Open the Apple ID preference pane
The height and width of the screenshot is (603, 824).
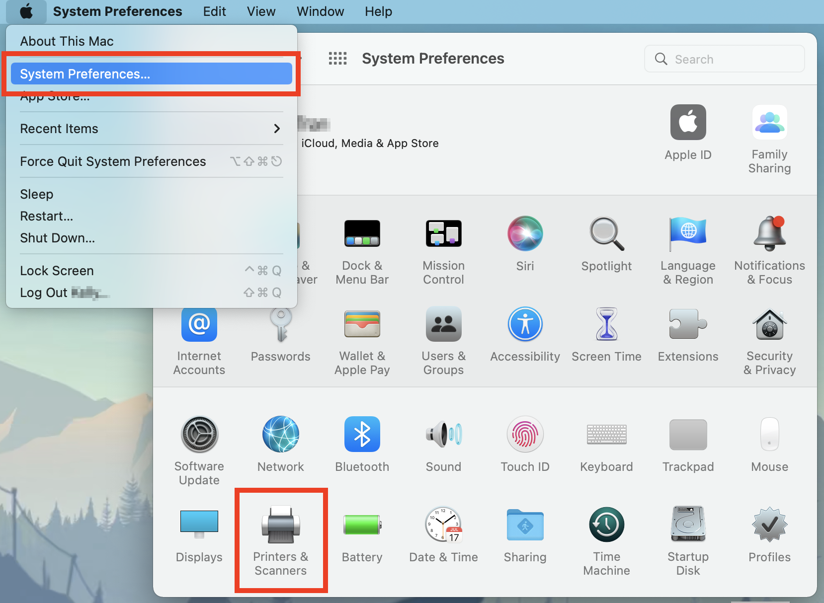tap(688, 133)
